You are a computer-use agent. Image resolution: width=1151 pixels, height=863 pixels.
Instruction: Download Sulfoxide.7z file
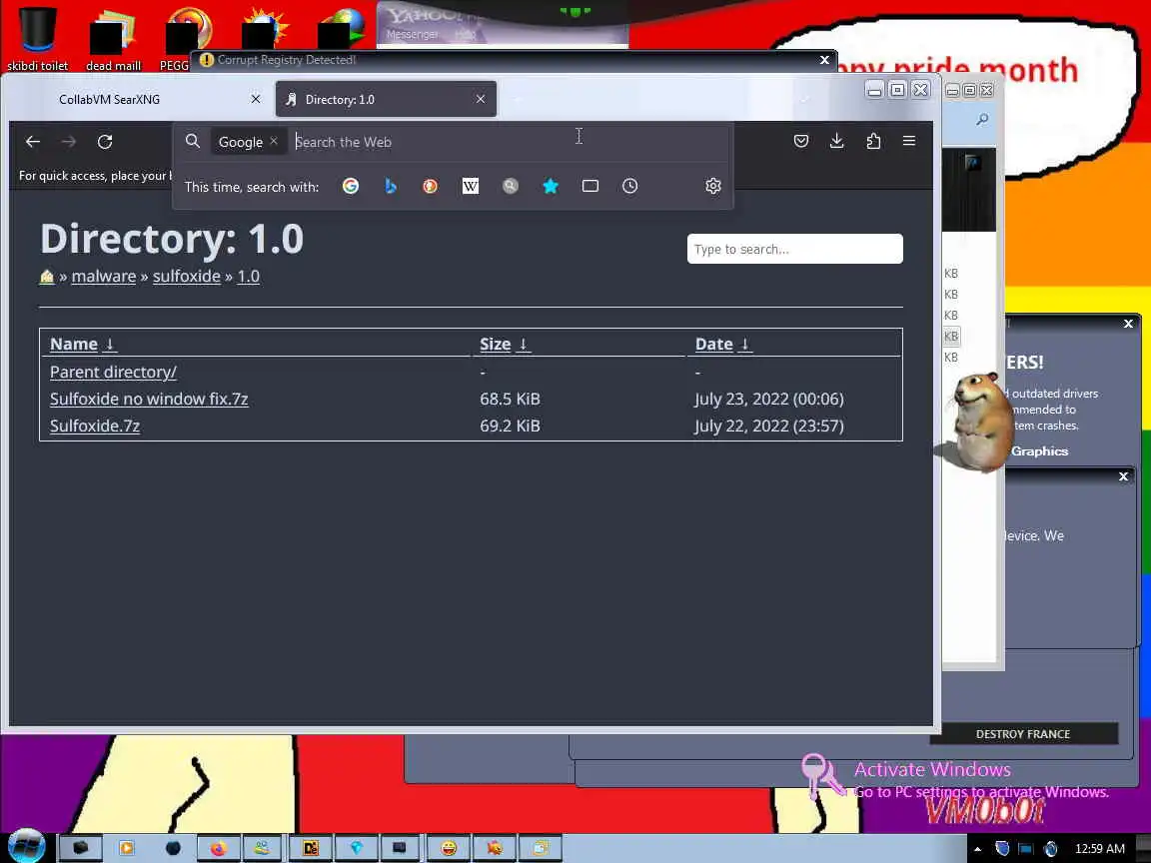[x=95, y=426]
